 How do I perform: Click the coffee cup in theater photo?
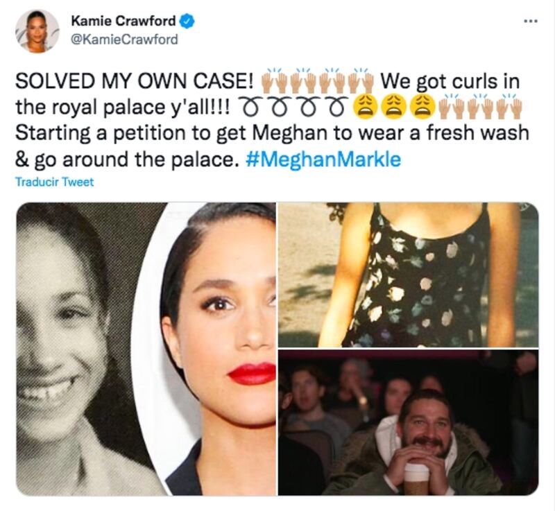tap(417, 479)
